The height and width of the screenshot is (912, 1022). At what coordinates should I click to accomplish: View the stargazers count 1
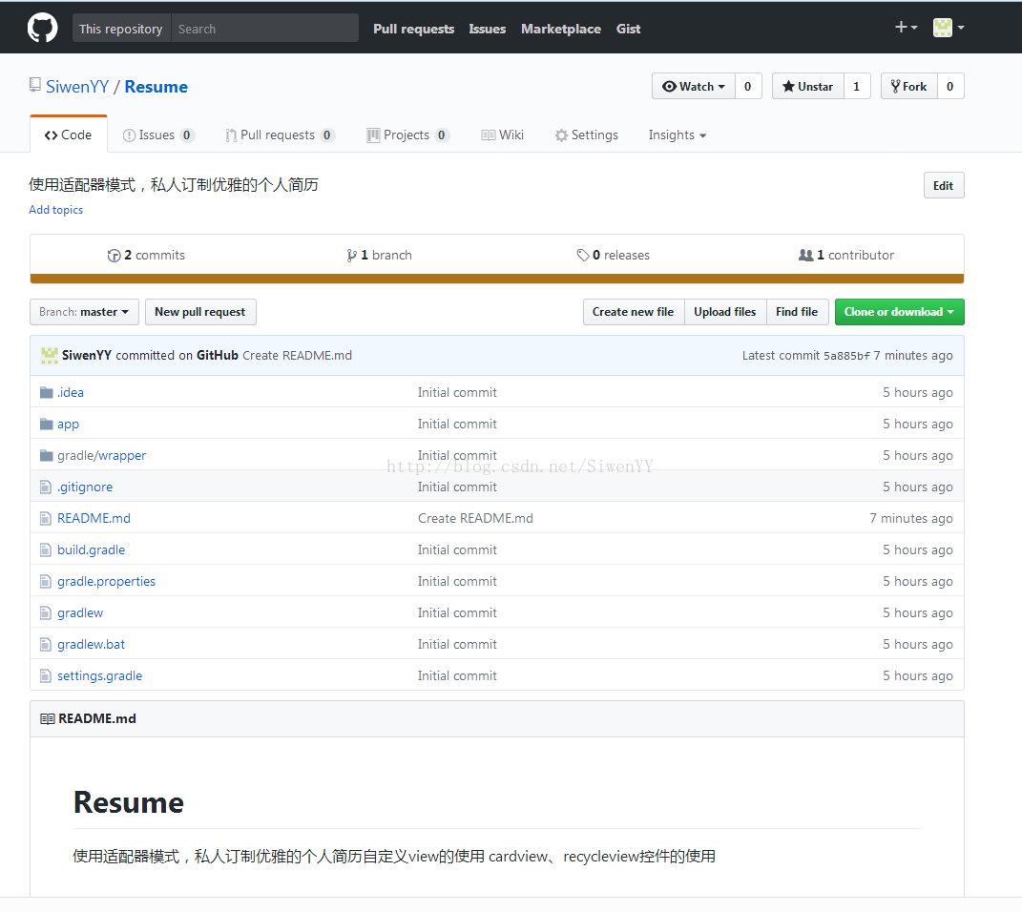point(857,86)
